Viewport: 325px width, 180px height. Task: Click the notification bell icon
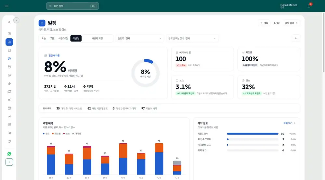tap(309, 6)
